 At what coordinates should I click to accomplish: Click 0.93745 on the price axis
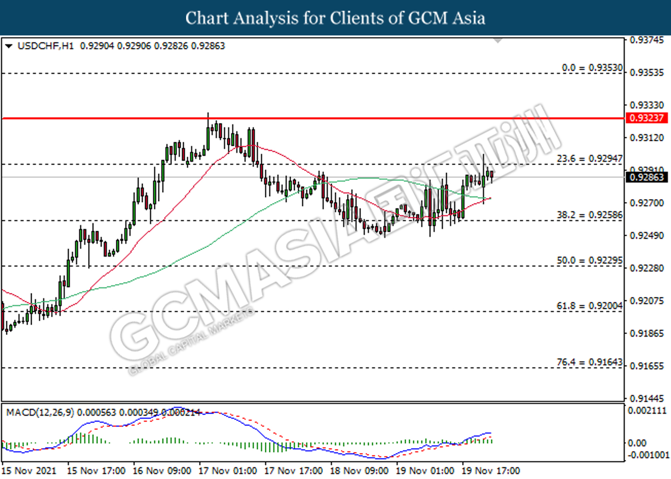tap(647, 40)
